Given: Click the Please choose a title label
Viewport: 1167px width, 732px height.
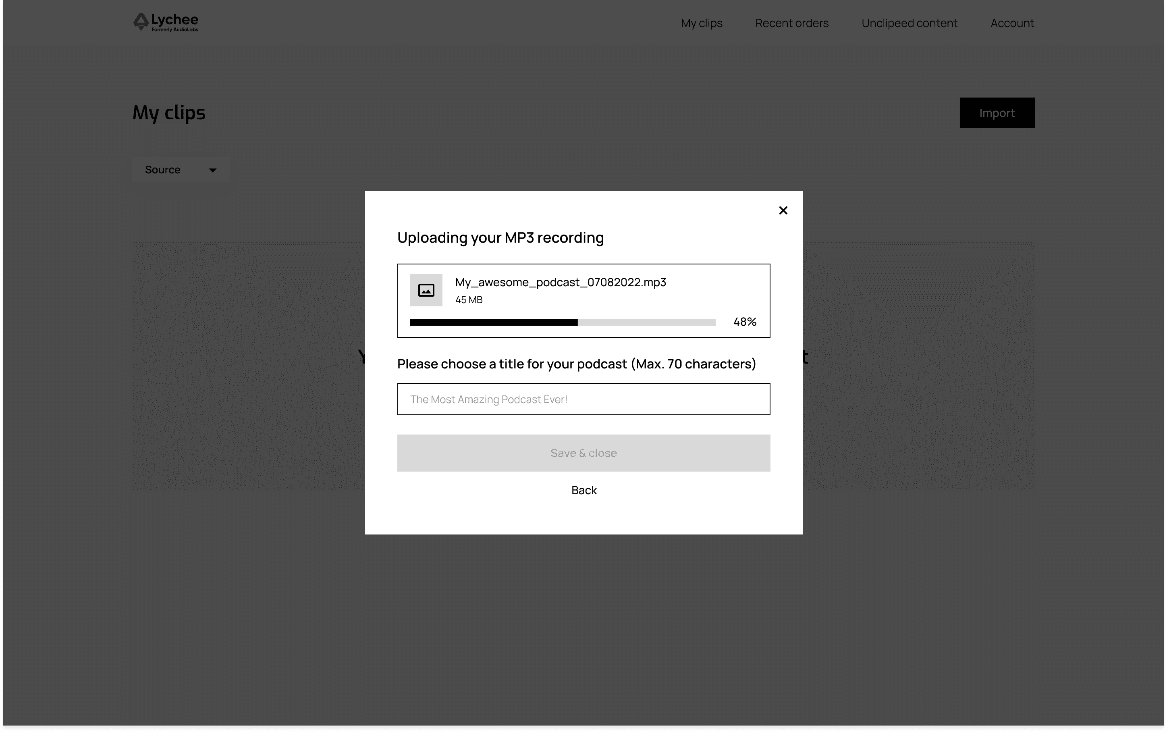Looking at the screenshot, I should [576, 364].
